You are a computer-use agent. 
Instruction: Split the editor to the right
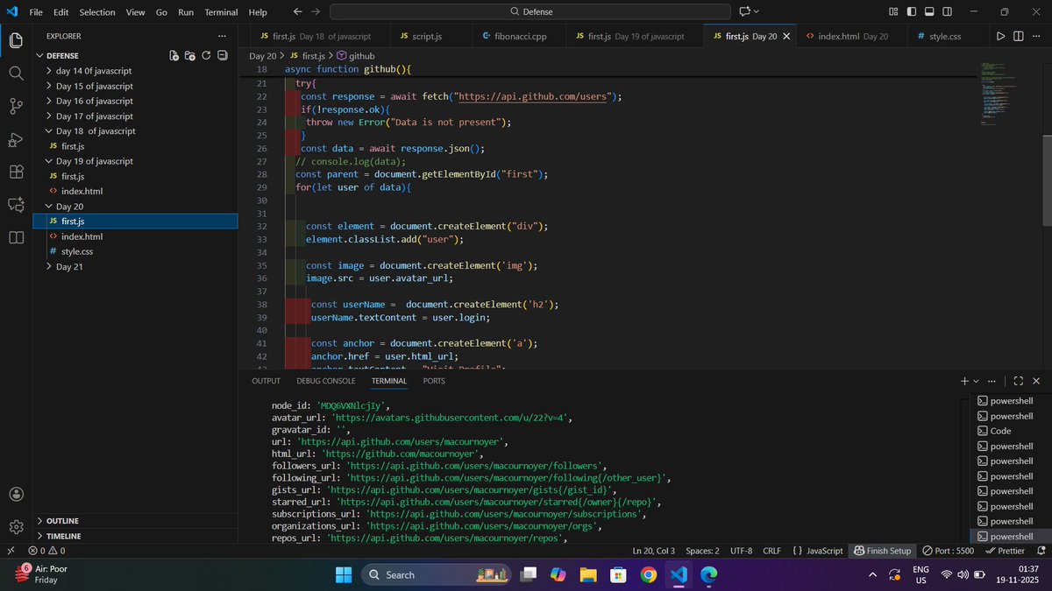[x=1018, y=36]
